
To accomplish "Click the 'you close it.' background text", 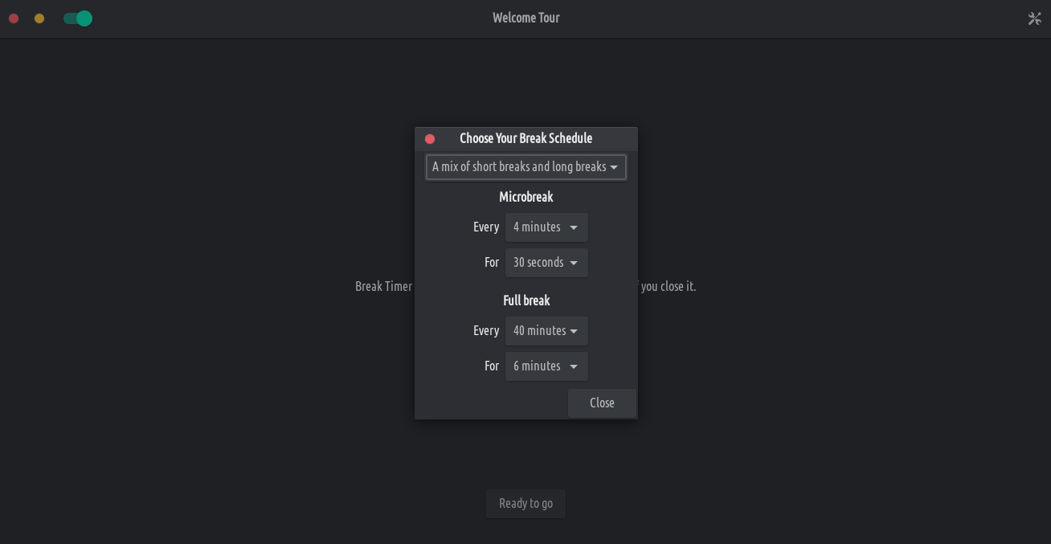I will tap(668, 287).
